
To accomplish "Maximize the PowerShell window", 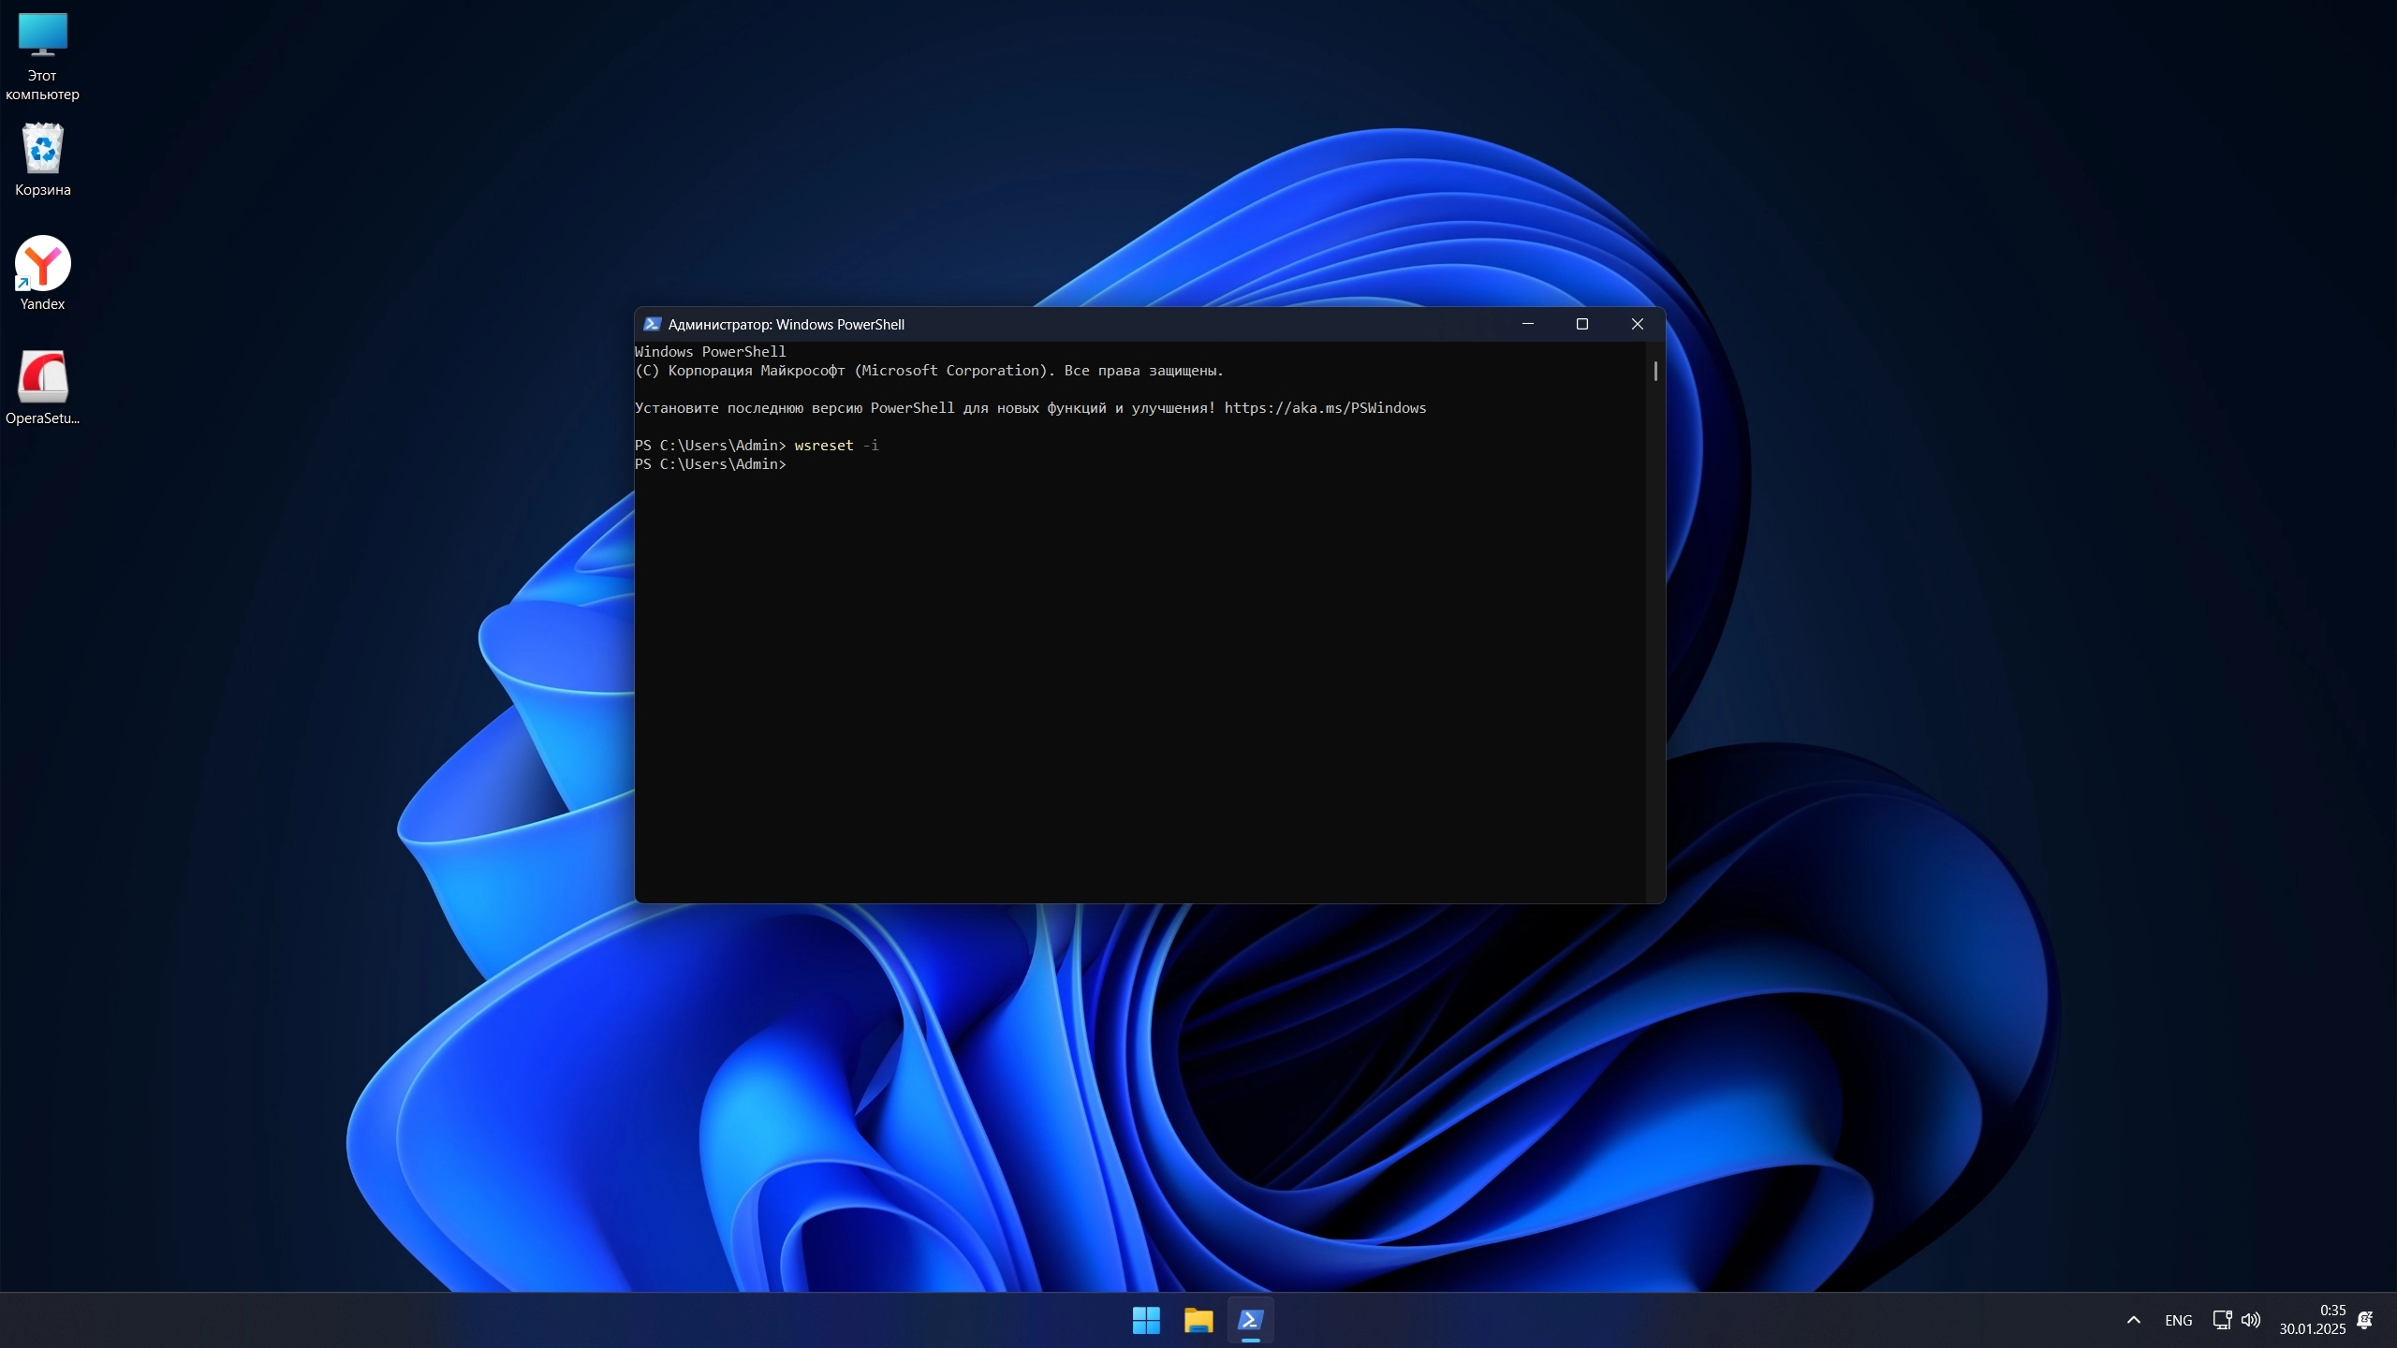I will [x=1582, y=324].
